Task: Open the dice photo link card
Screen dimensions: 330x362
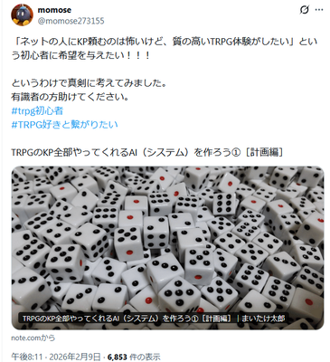Action: point(168,247)
